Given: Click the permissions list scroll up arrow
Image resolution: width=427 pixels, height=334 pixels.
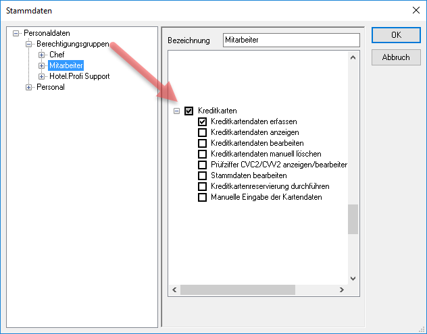Looking at the screenshot, I should [353, 57].
